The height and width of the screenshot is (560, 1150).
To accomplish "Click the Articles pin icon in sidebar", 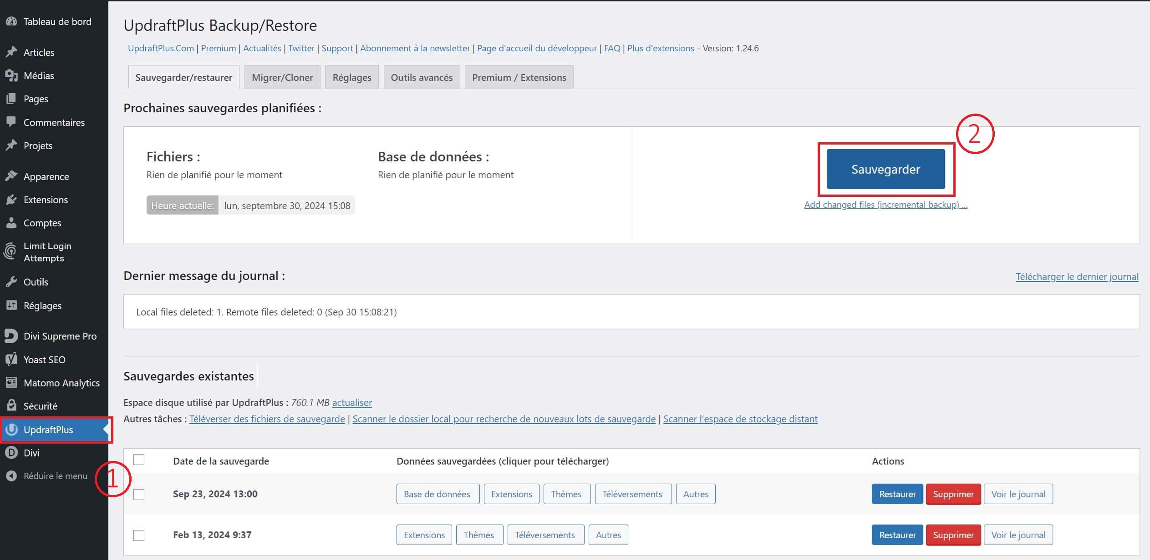I will point(11,52).
